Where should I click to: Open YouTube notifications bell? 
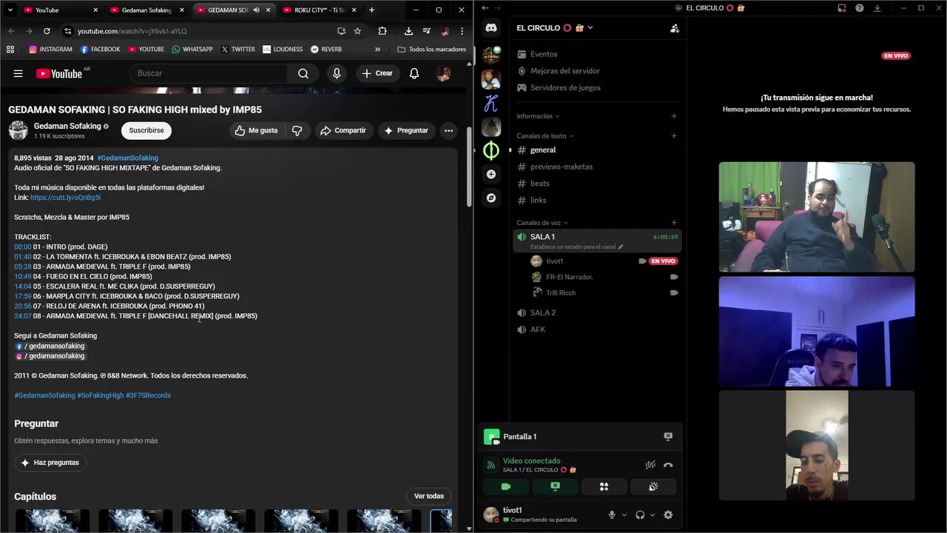pos(414,73)
